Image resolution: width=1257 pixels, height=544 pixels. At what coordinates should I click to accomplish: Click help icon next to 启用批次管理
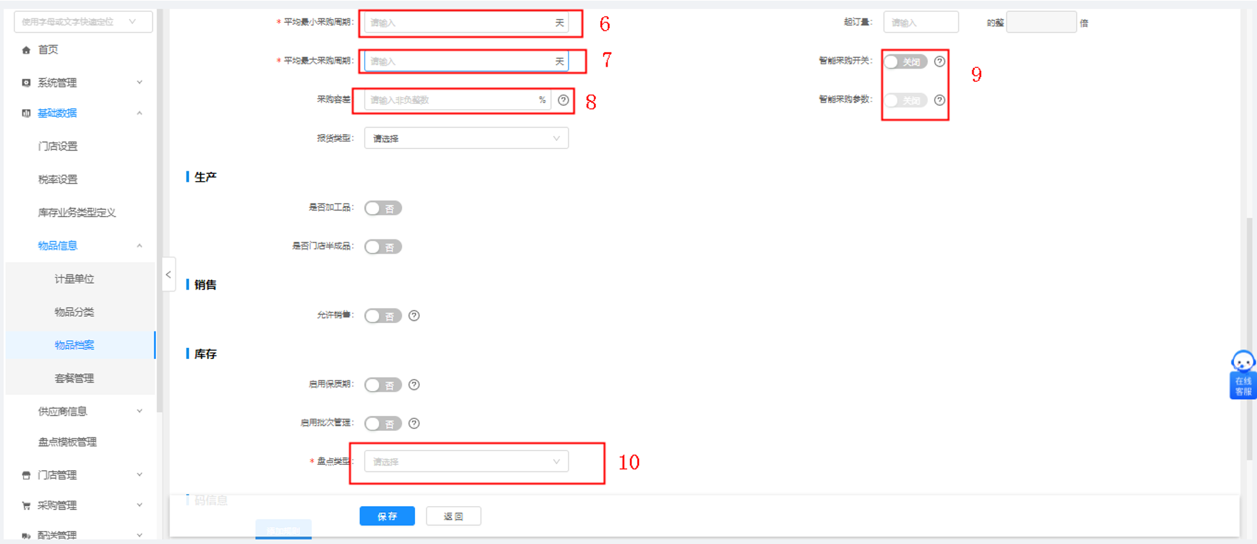pyautogui.click(x=414, y=423)
